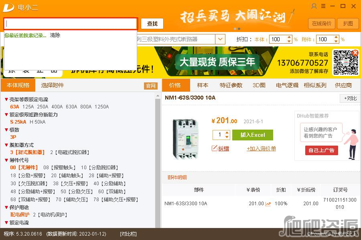The width and height of the screenshot is (361, 240).
Task: Click the QR code image
Action: (x=345, y=62)
